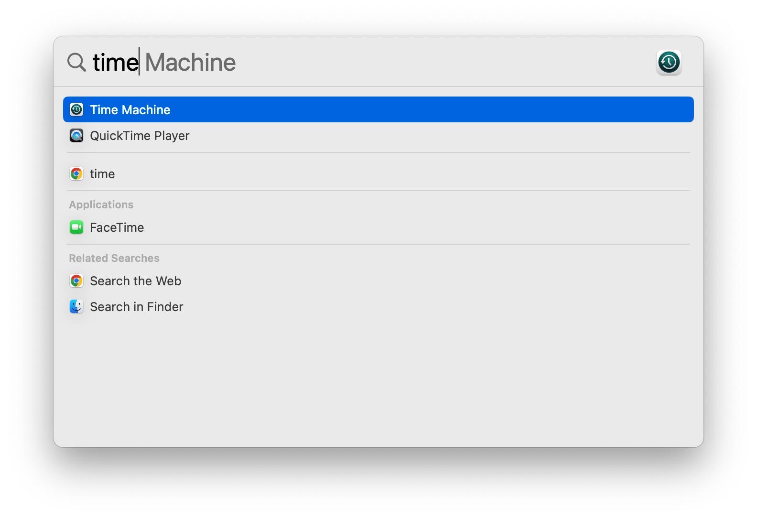Open QuickTime Player from results

coord(378,136)
